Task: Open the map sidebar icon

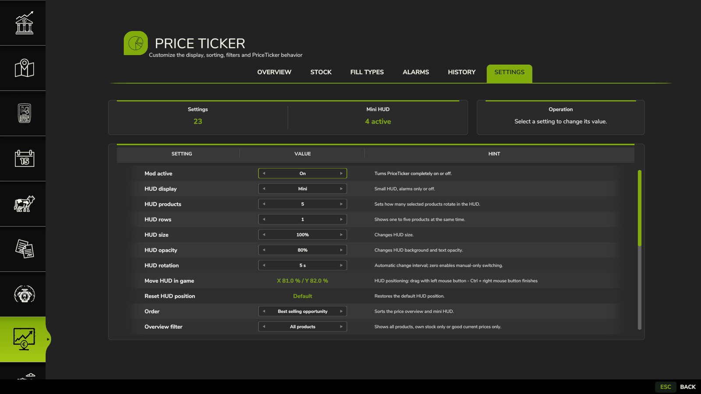Action: pyautogui.click(x=24, y=68)
